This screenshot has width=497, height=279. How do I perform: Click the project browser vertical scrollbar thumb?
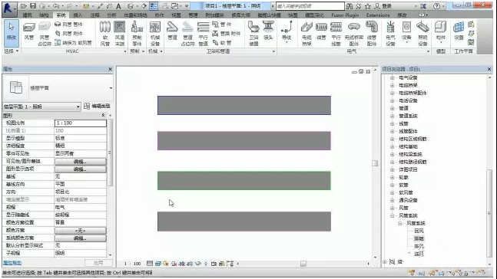pyautogui.click(x=489, y=213)
